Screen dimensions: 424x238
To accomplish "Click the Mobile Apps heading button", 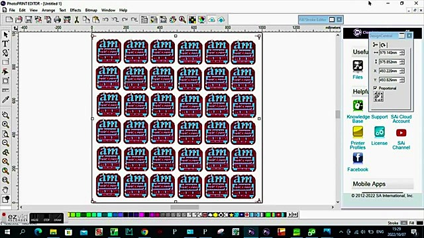I will coord(382,184).
